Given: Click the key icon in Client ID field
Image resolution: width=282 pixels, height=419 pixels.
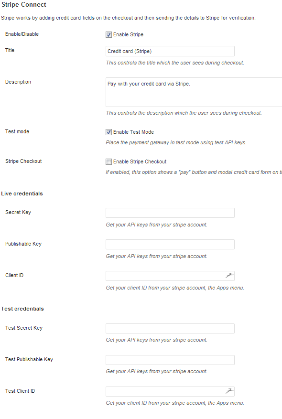Looking at the screenshot, I should click(229, 275).
